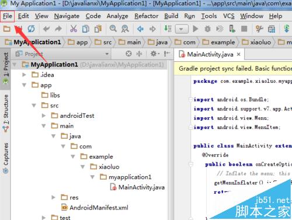Click the run with coverage icon
The image size is (292, 220).
coord(220,29)
